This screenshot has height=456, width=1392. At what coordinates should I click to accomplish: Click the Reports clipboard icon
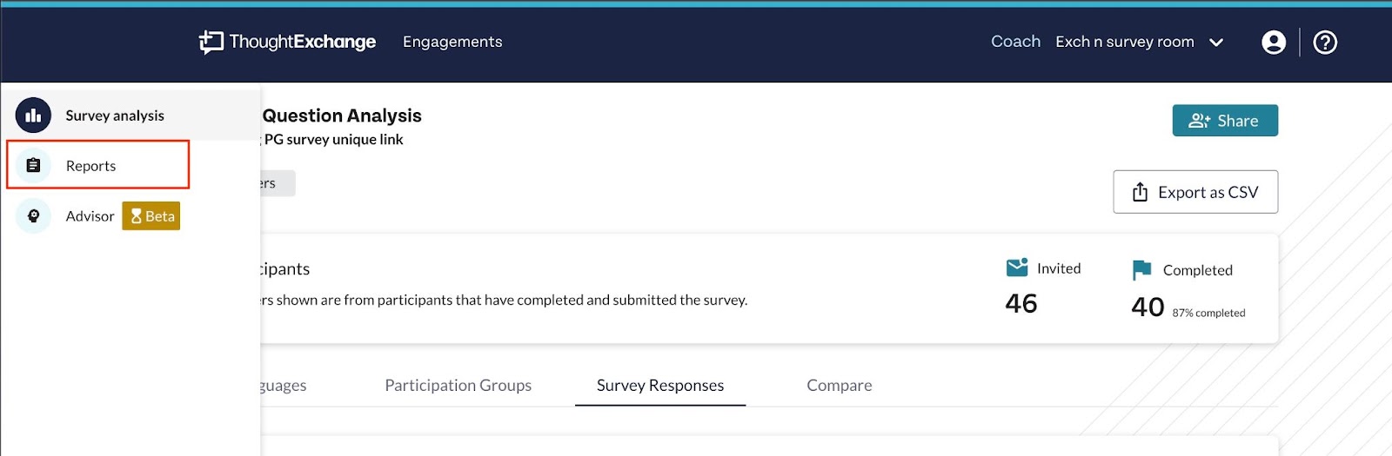[x=33, y=165]
